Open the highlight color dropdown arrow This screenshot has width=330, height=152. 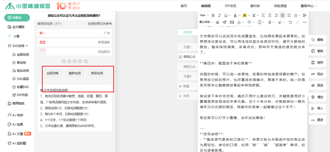pyautogui.click(x=248, y=15)
